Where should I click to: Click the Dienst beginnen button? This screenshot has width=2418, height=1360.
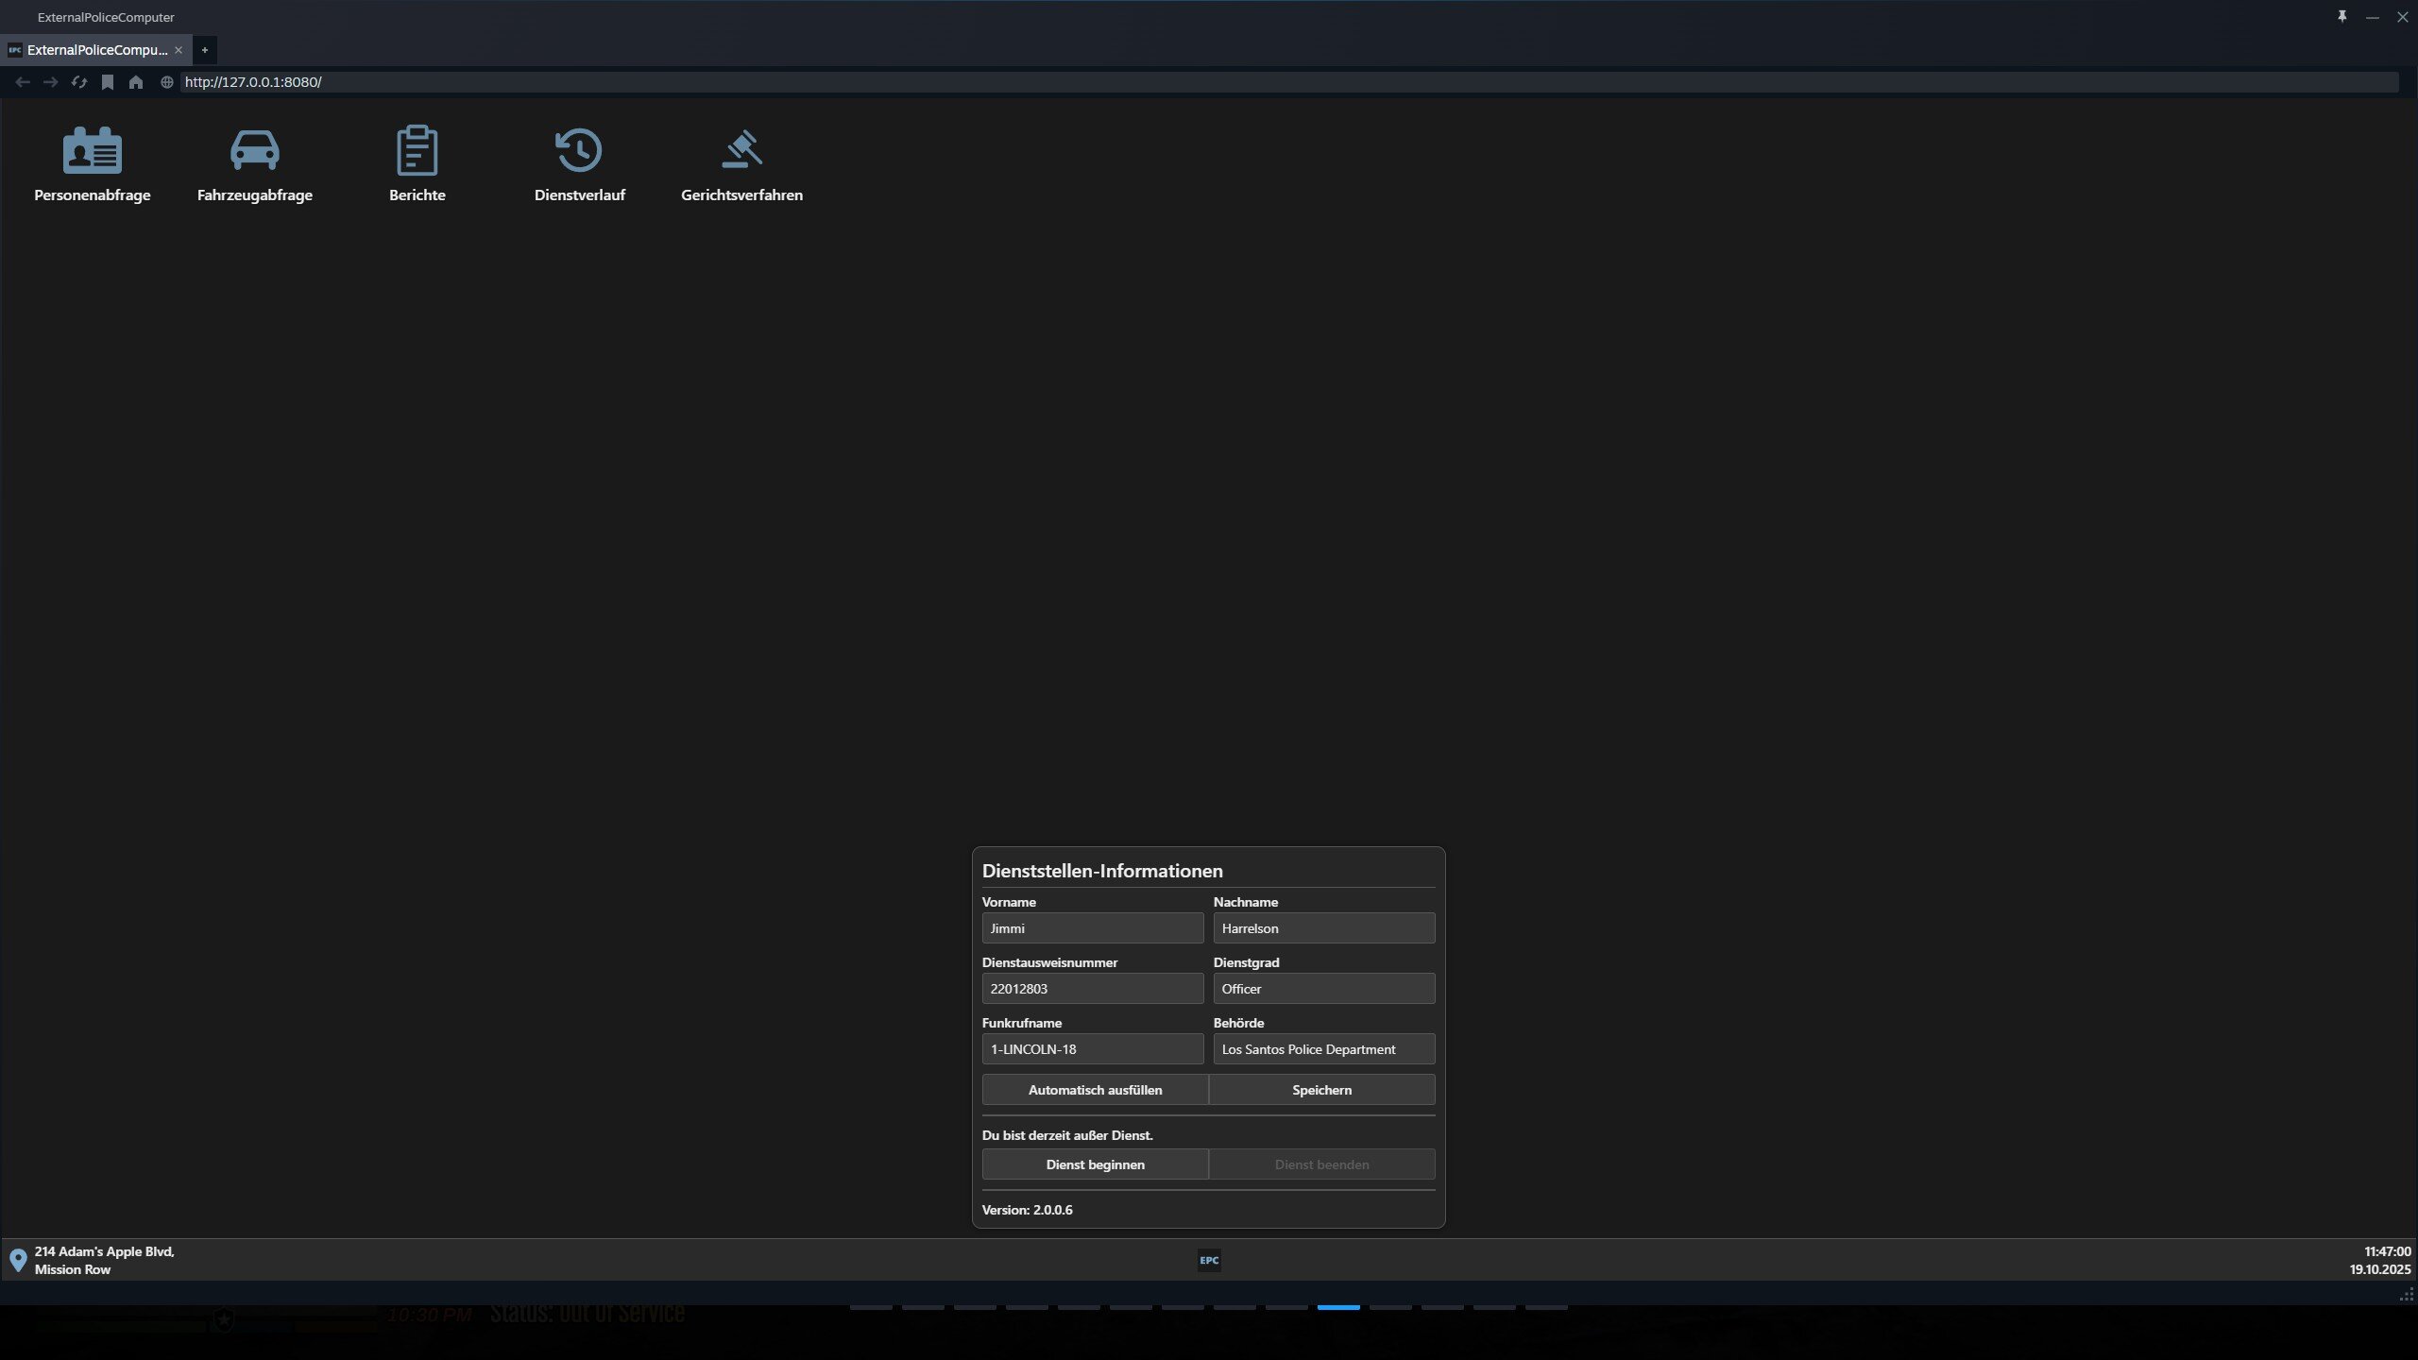pyautogui.click(x=1095, y=1164)
